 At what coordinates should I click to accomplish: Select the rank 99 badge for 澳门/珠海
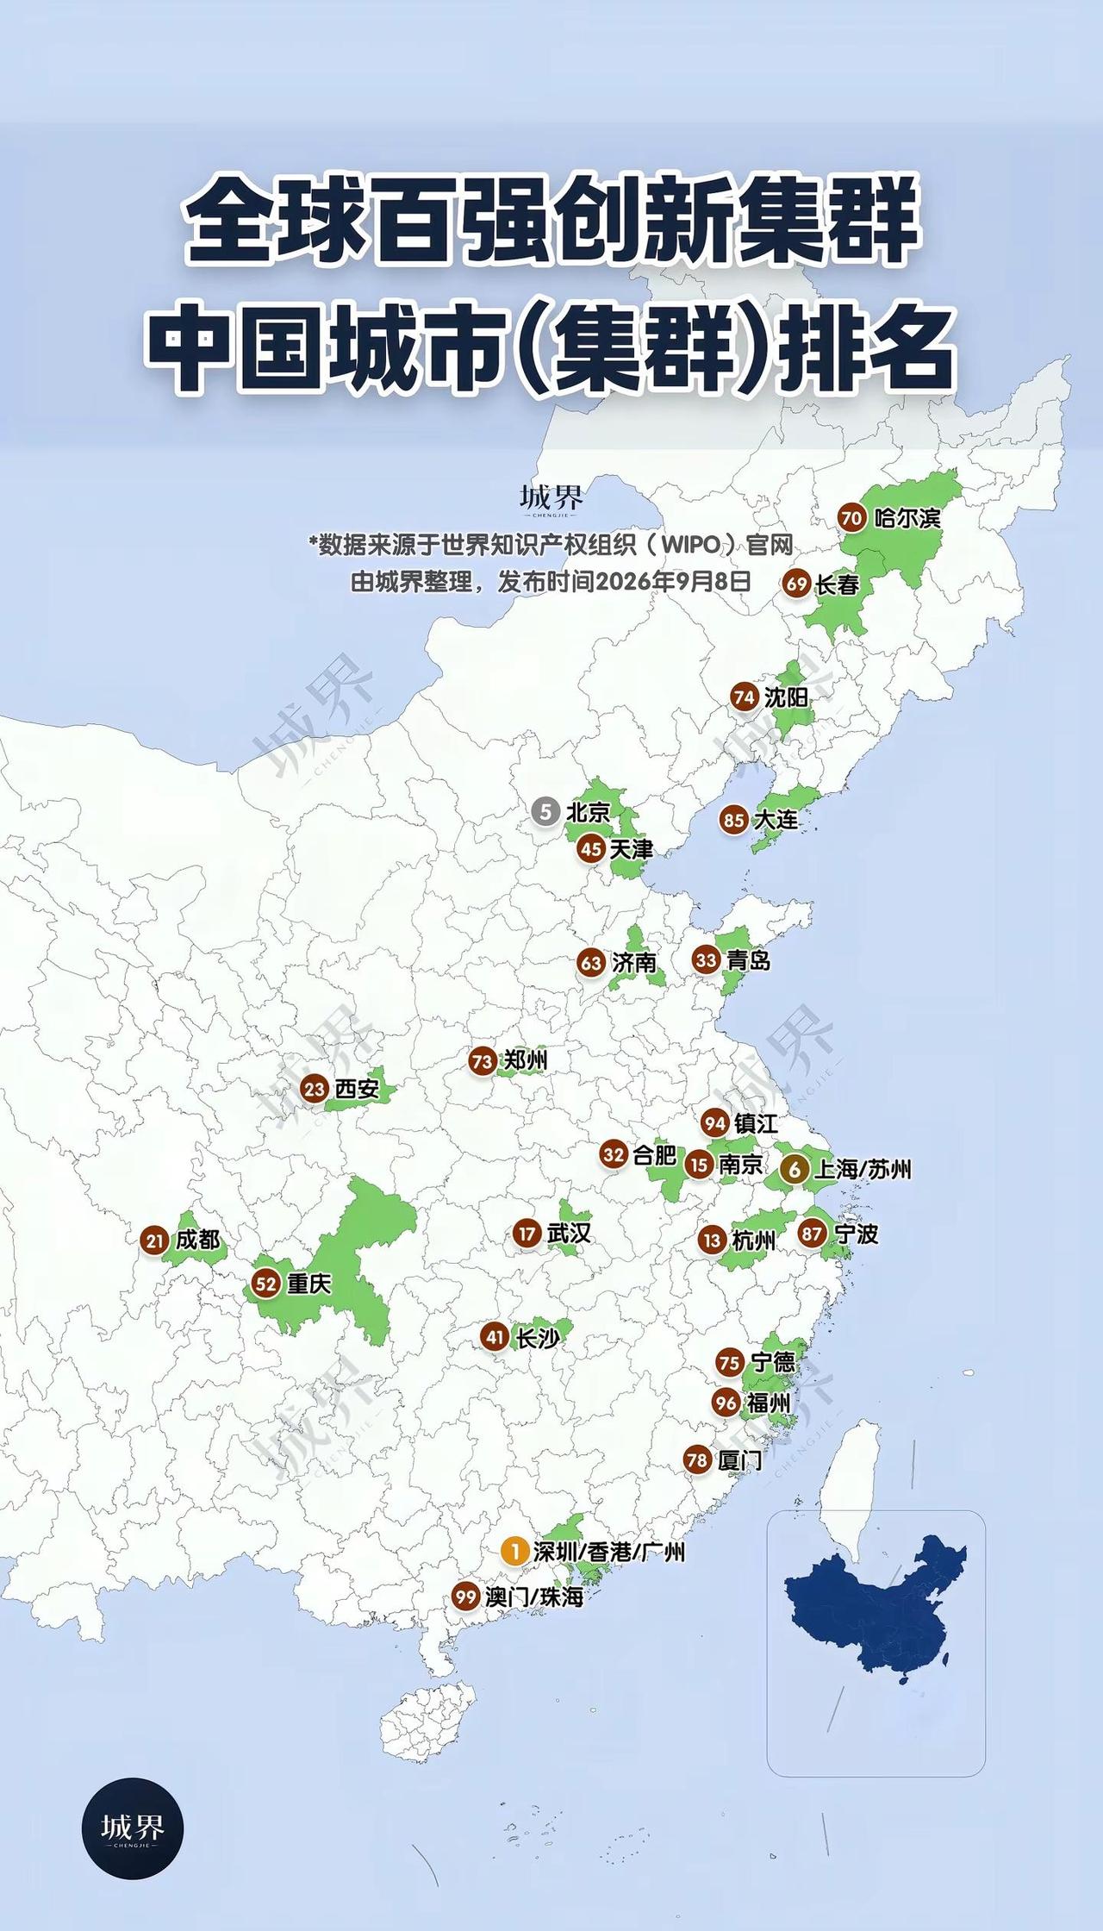465,1597
